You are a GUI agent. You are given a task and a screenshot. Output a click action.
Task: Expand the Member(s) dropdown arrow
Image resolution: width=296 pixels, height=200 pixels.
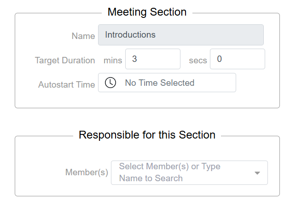pyautogui.click(x=257, y=173)
